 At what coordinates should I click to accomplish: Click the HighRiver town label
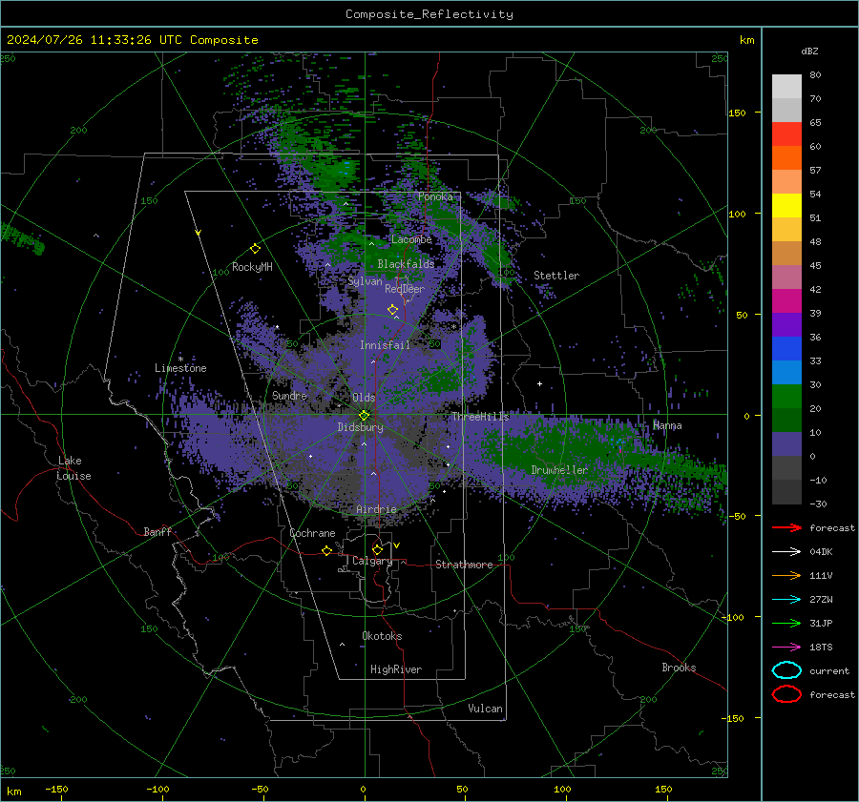[396, 669]
